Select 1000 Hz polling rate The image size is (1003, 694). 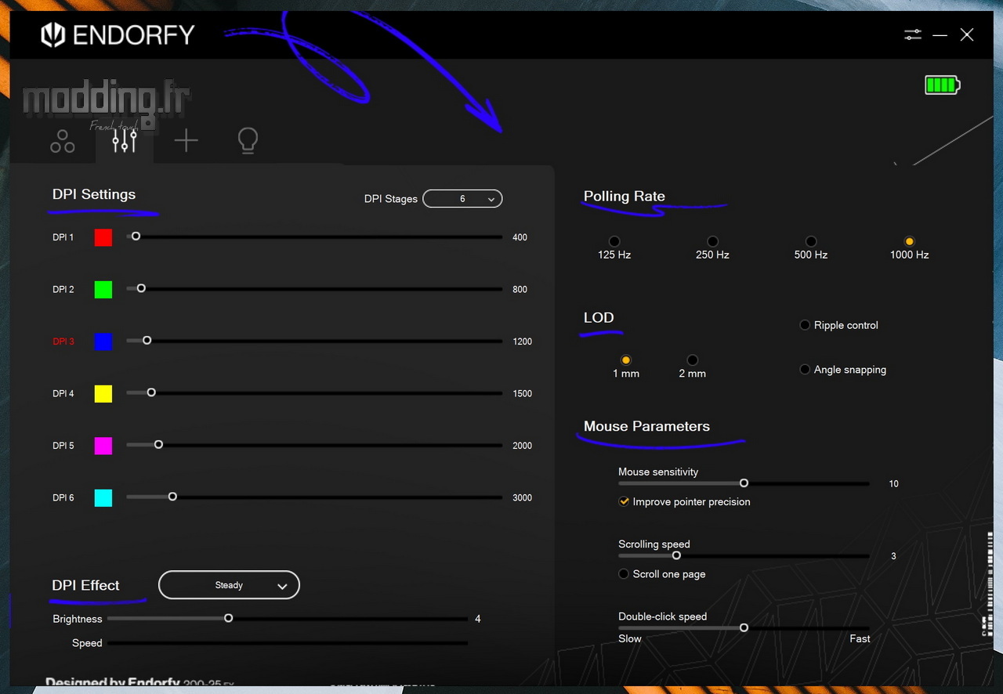pos(910,241)
